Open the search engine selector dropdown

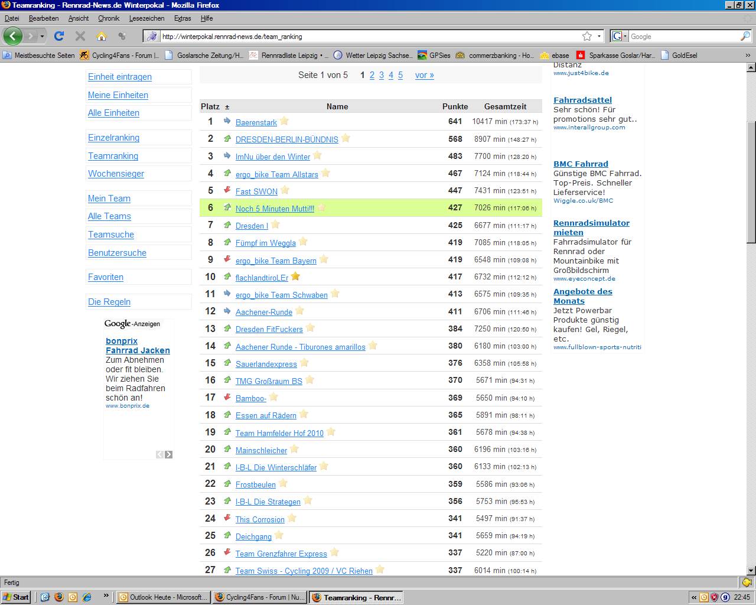click(619, 36)
